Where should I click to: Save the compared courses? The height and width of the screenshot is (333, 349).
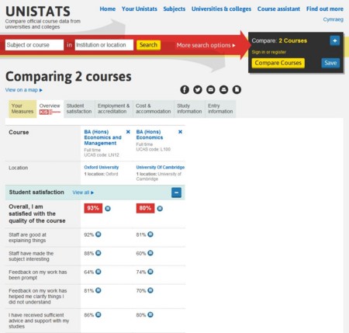330,63
